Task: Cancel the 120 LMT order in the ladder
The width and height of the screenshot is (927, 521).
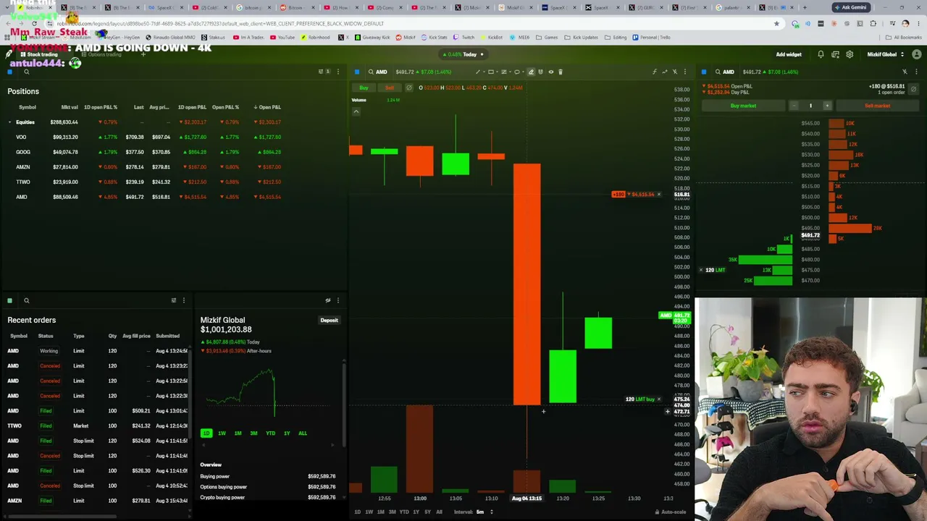Action: click(701, 270)
